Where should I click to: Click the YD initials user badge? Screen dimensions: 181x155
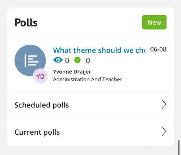coord(41,77)
